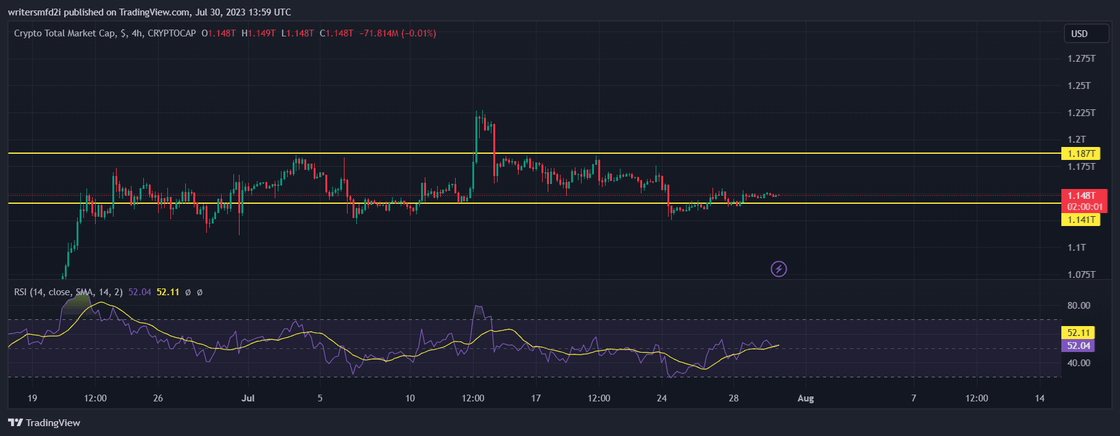Click the red 1.148T current price label
Viewport: 1120px width, 436px height.
[x=1082, y=196]
